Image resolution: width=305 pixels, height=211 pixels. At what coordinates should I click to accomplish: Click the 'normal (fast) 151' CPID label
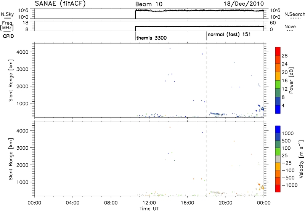click(x=229, y=35)
